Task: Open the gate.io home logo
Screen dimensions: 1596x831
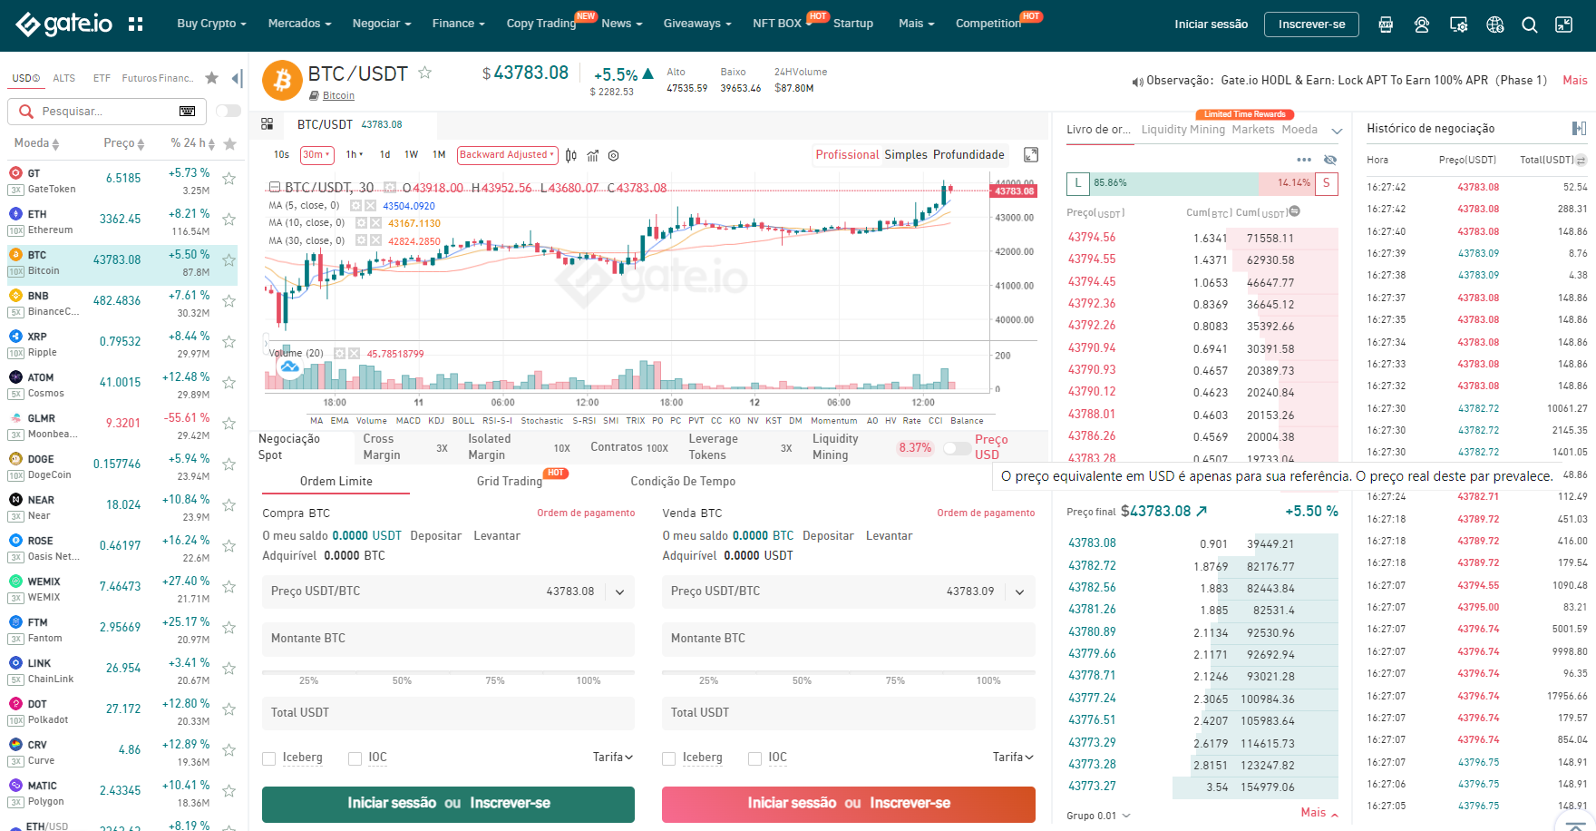Action: point(63,24)
